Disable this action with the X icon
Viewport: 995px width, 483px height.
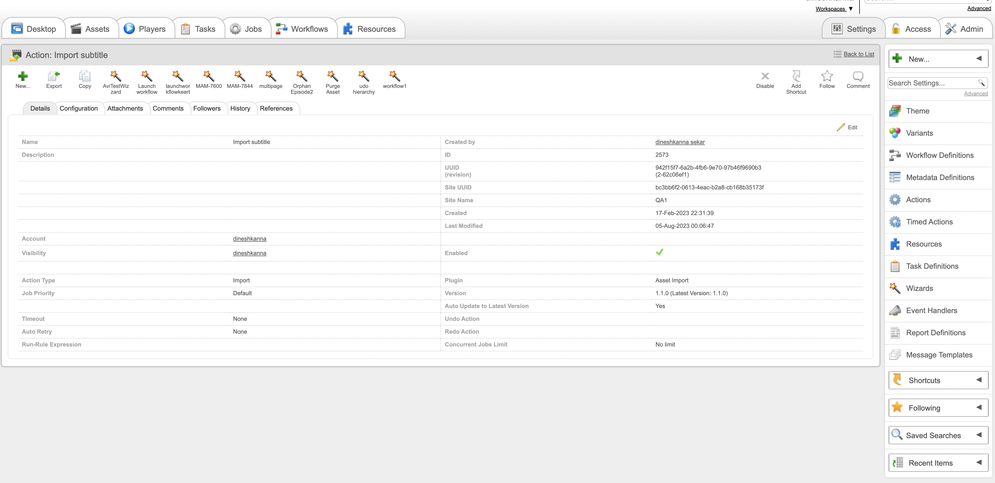click(765, 76)
